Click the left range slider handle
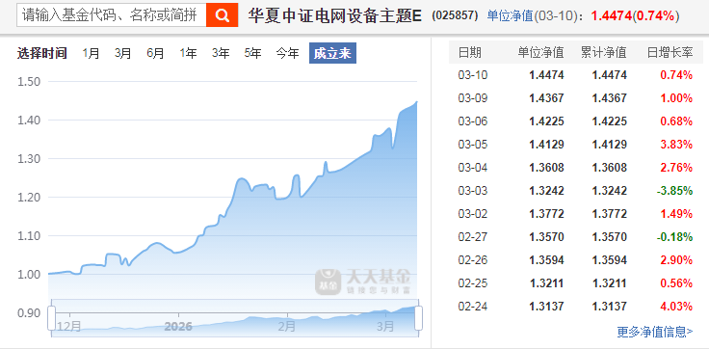Image resolution: width=709 pixels, height=349 pixels. point(52,318)
